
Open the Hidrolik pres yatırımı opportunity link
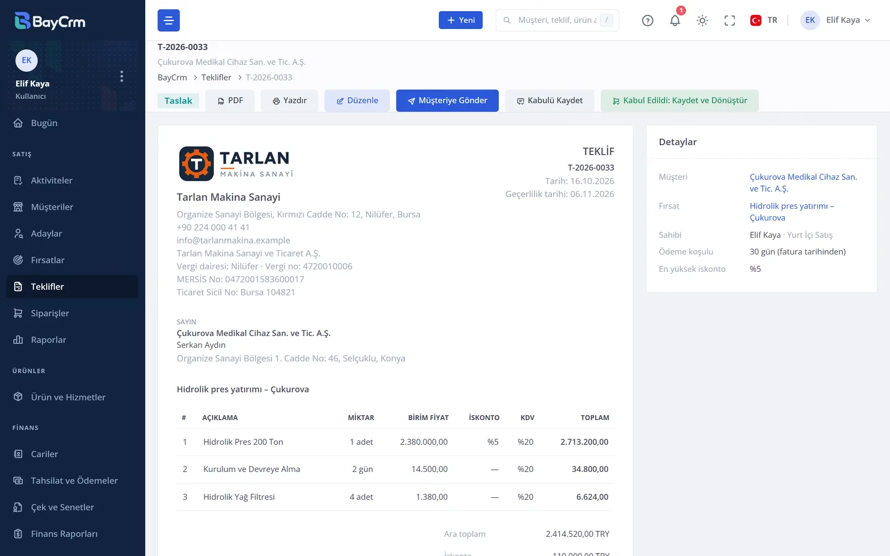click(792, 212)
